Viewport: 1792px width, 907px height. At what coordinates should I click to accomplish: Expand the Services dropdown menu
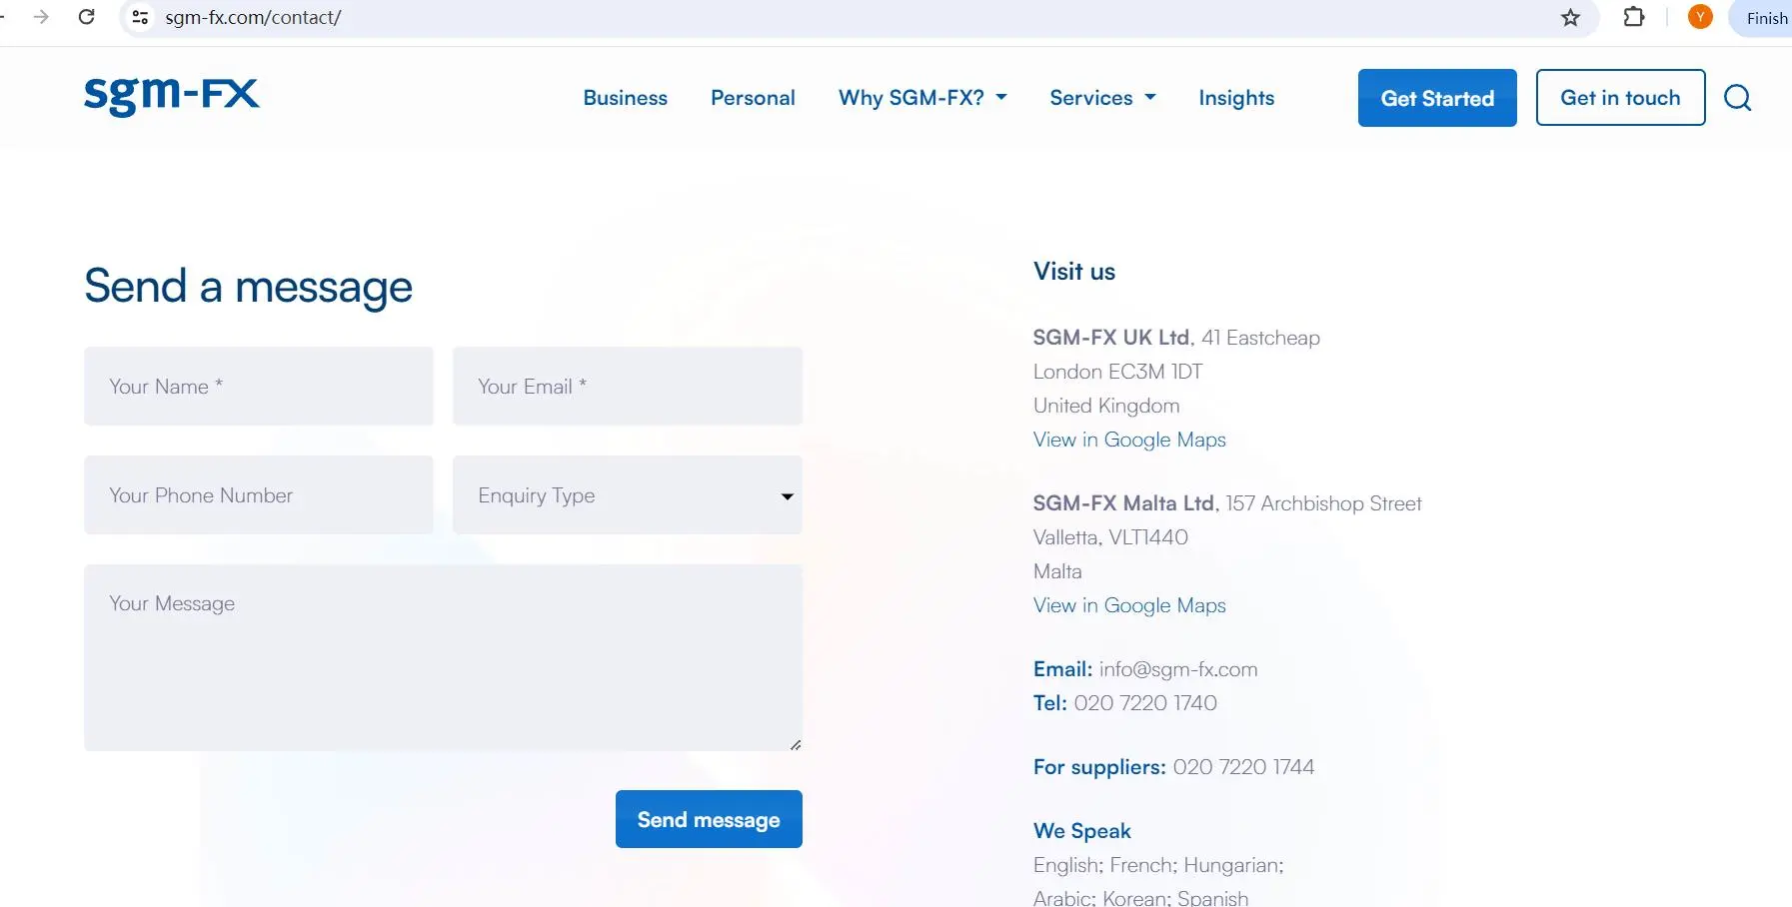(x=1102, y=98)
